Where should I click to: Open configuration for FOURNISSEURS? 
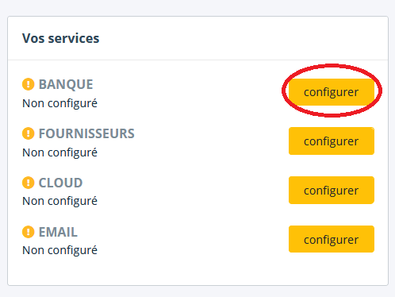332,141
